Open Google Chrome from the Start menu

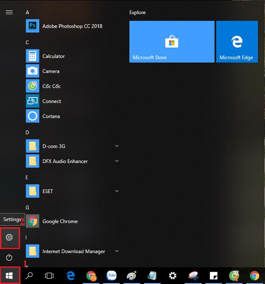(x=60, y=221)
